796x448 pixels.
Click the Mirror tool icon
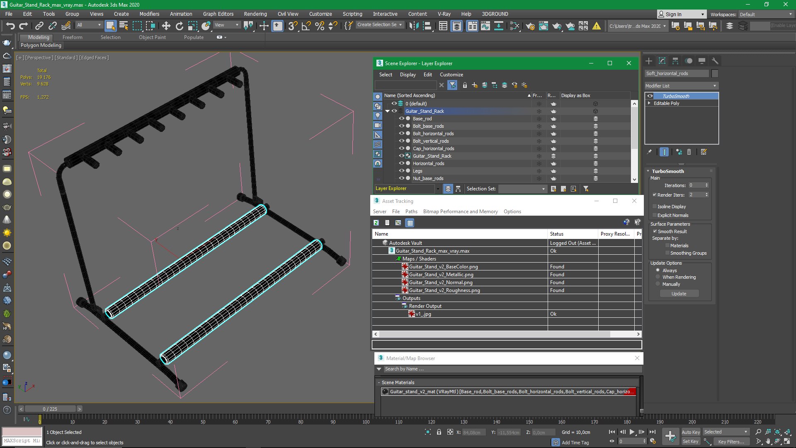click(414, 26)
